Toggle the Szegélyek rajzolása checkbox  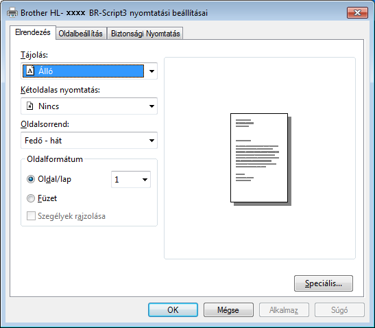[31, 215]
